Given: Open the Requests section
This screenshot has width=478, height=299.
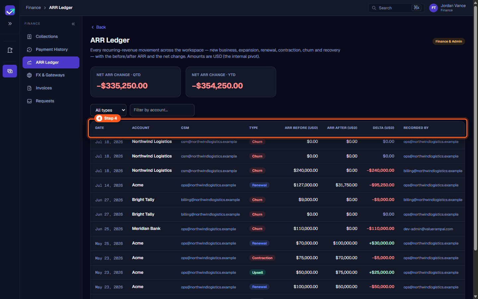Looking at the screenshot, I should coord(51,101).
